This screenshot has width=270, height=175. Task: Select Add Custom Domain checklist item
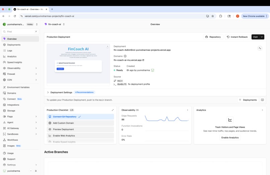click(x=80, y=123)
